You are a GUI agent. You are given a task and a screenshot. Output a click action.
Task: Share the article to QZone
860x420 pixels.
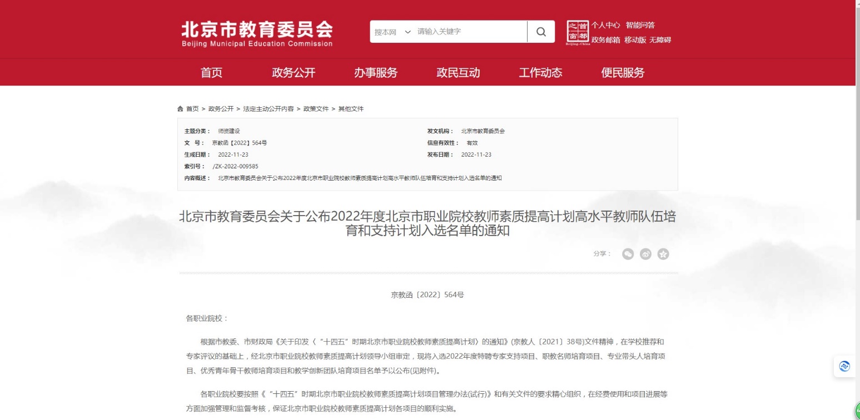click(x=663, y=254)
